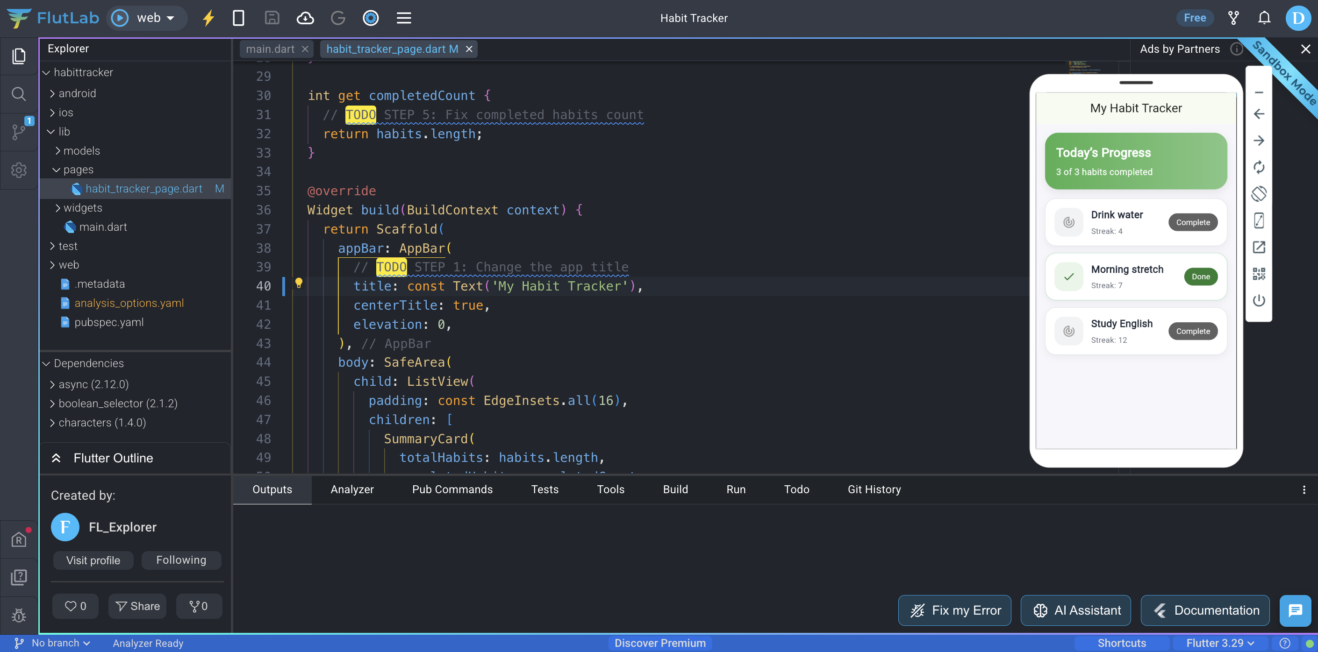Expand the android folder in Explorer
This screenshot has height=652, width=1318.
click(77, 93)
